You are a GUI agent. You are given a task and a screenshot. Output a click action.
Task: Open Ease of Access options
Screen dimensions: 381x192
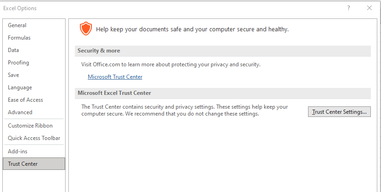coord(25,100)
